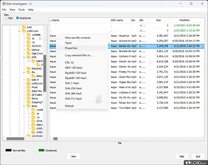Click the temp folder icon
The width and height of the screenshot is (208, 165).
[x=29, y=106]
